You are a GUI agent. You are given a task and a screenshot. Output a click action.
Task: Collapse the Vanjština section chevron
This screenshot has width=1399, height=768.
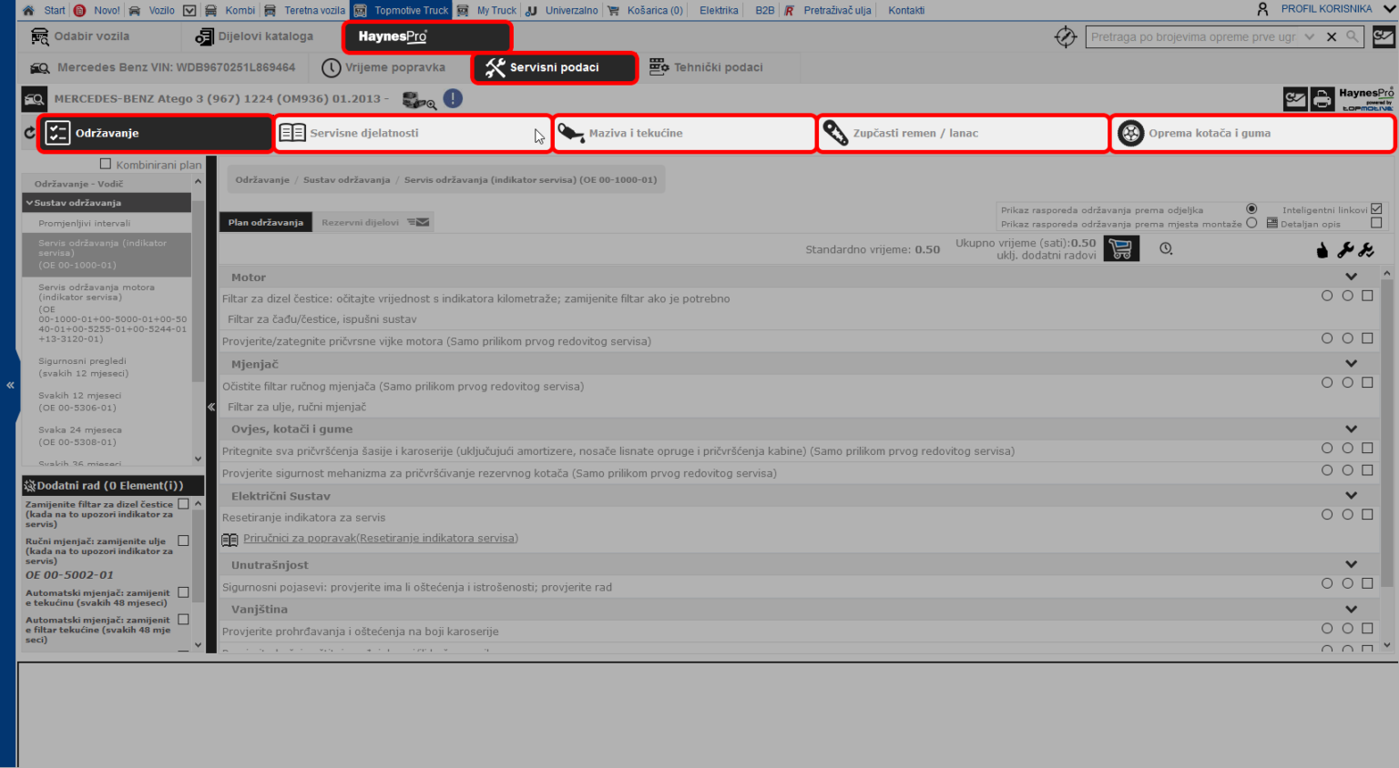click(x=1352, y=609)
